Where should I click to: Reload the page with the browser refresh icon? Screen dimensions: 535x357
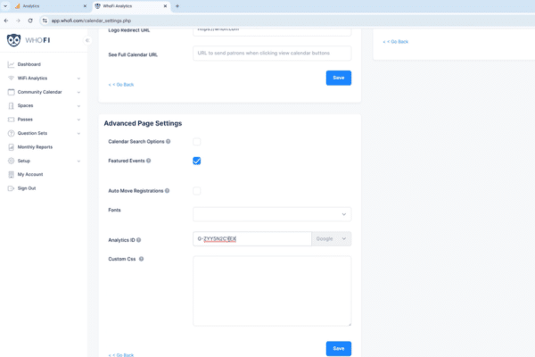30,21
